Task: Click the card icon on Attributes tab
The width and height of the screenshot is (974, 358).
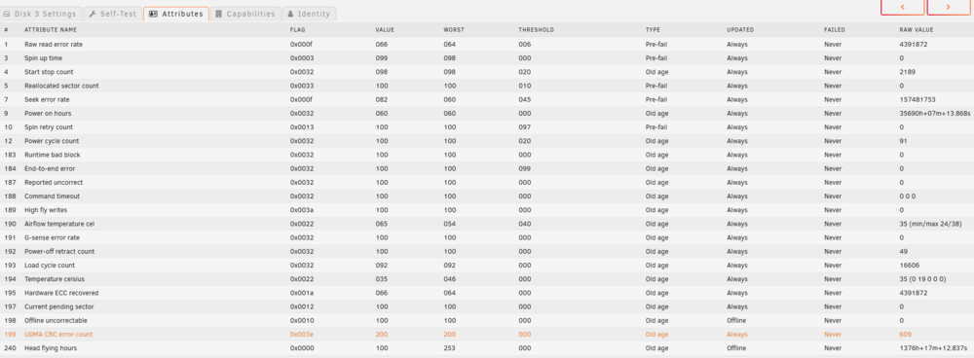Action: pos(154,14)
